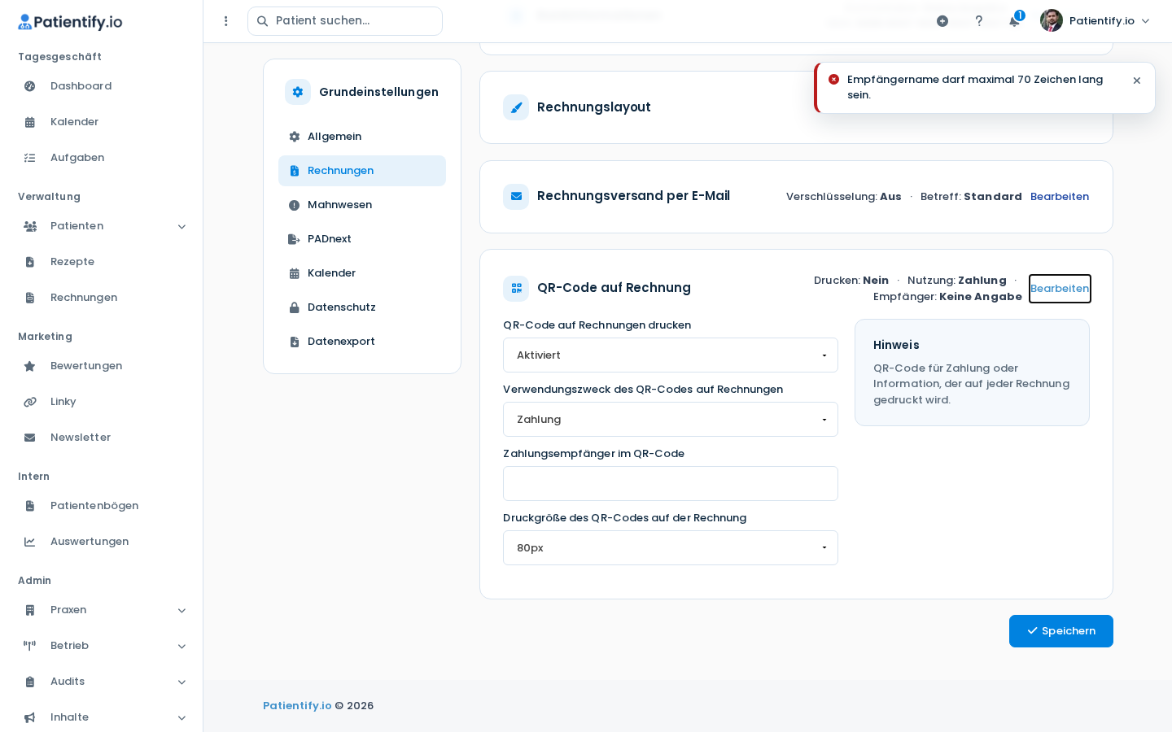Dismiss the Empfängername error notification

[x=1137, y=81]
